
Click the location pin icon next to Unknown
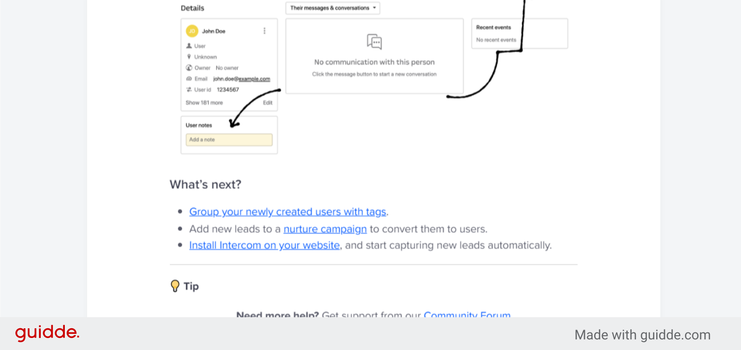[x=189, y=56]
